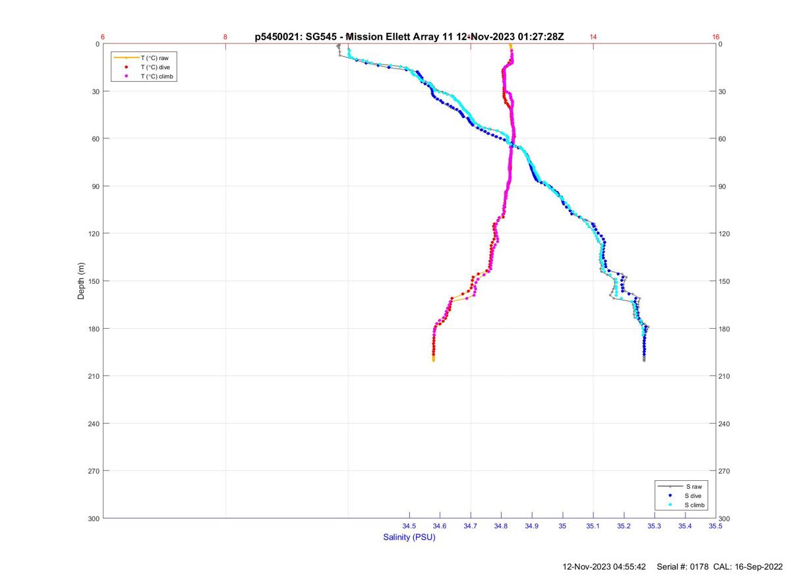Screen dimensions: 791x583
Task: Click the red dot marker beside 'T (°C) dive'
Action: point(126,67)
